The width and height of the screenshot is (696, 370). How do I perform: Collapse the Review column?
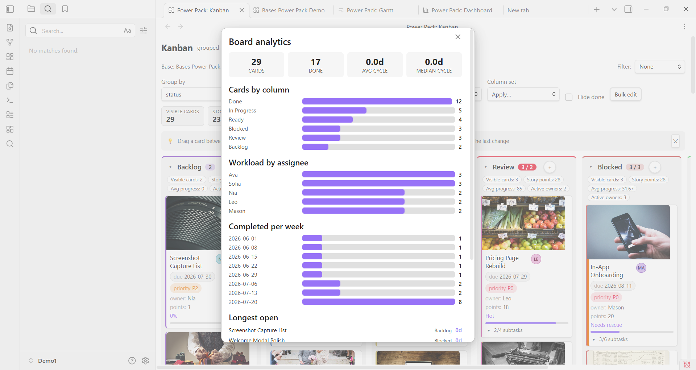[486, 167]
